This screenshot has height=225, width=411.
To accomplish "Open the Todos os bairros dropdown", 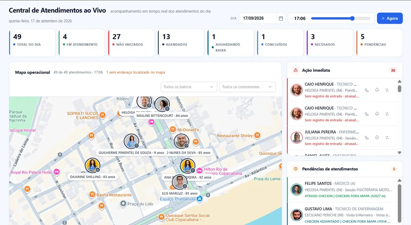I will pyautogui.click(x=189, y=87).
